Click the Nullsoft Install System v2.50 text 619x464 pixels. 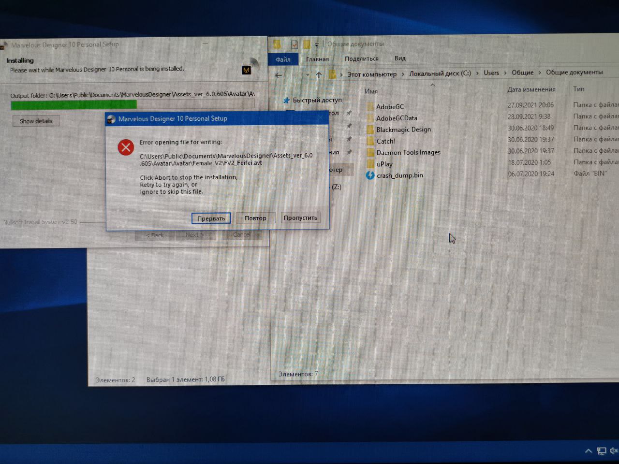point(40,222)
